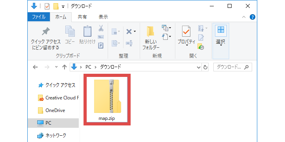Click the Cut scissors icon

point(101,28)
